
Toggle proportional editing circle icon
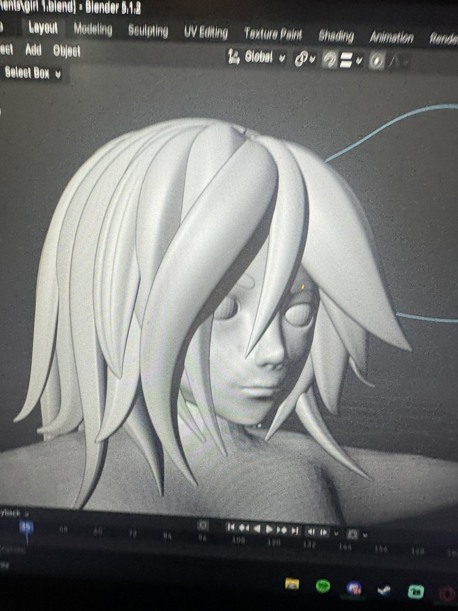[377, 62]
